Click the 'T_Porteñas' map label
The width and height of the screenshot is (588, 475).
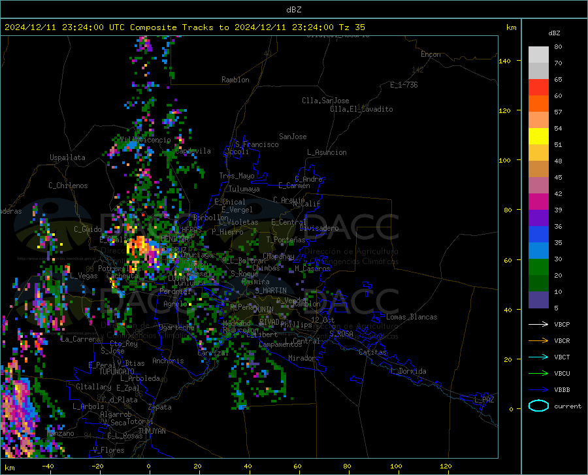286,240
